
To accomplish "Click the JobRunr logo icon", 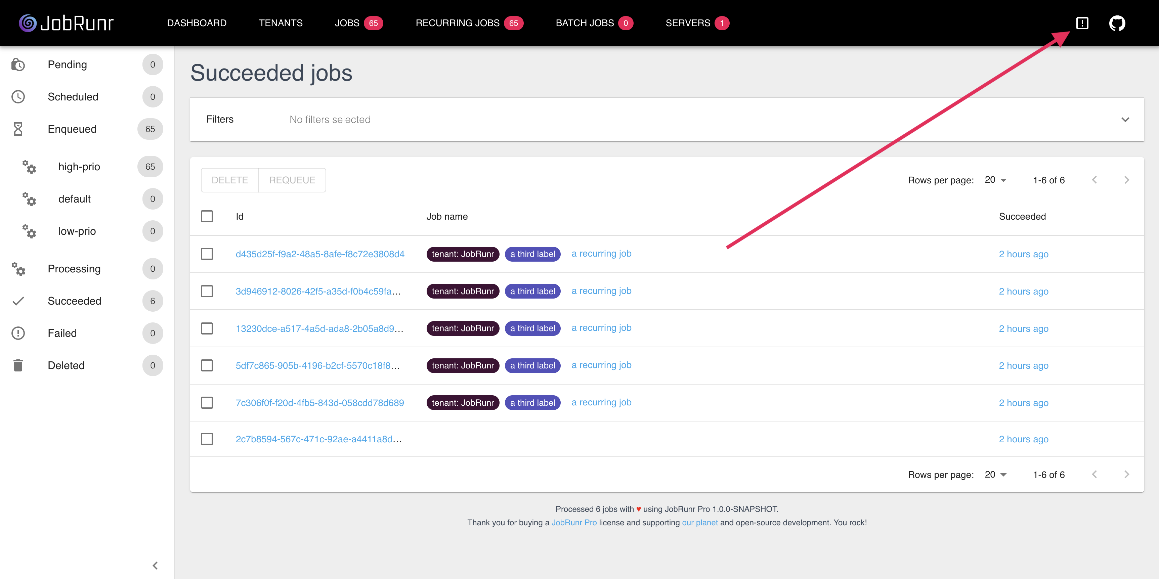I will pyautogui.click(x=27, y=23).
